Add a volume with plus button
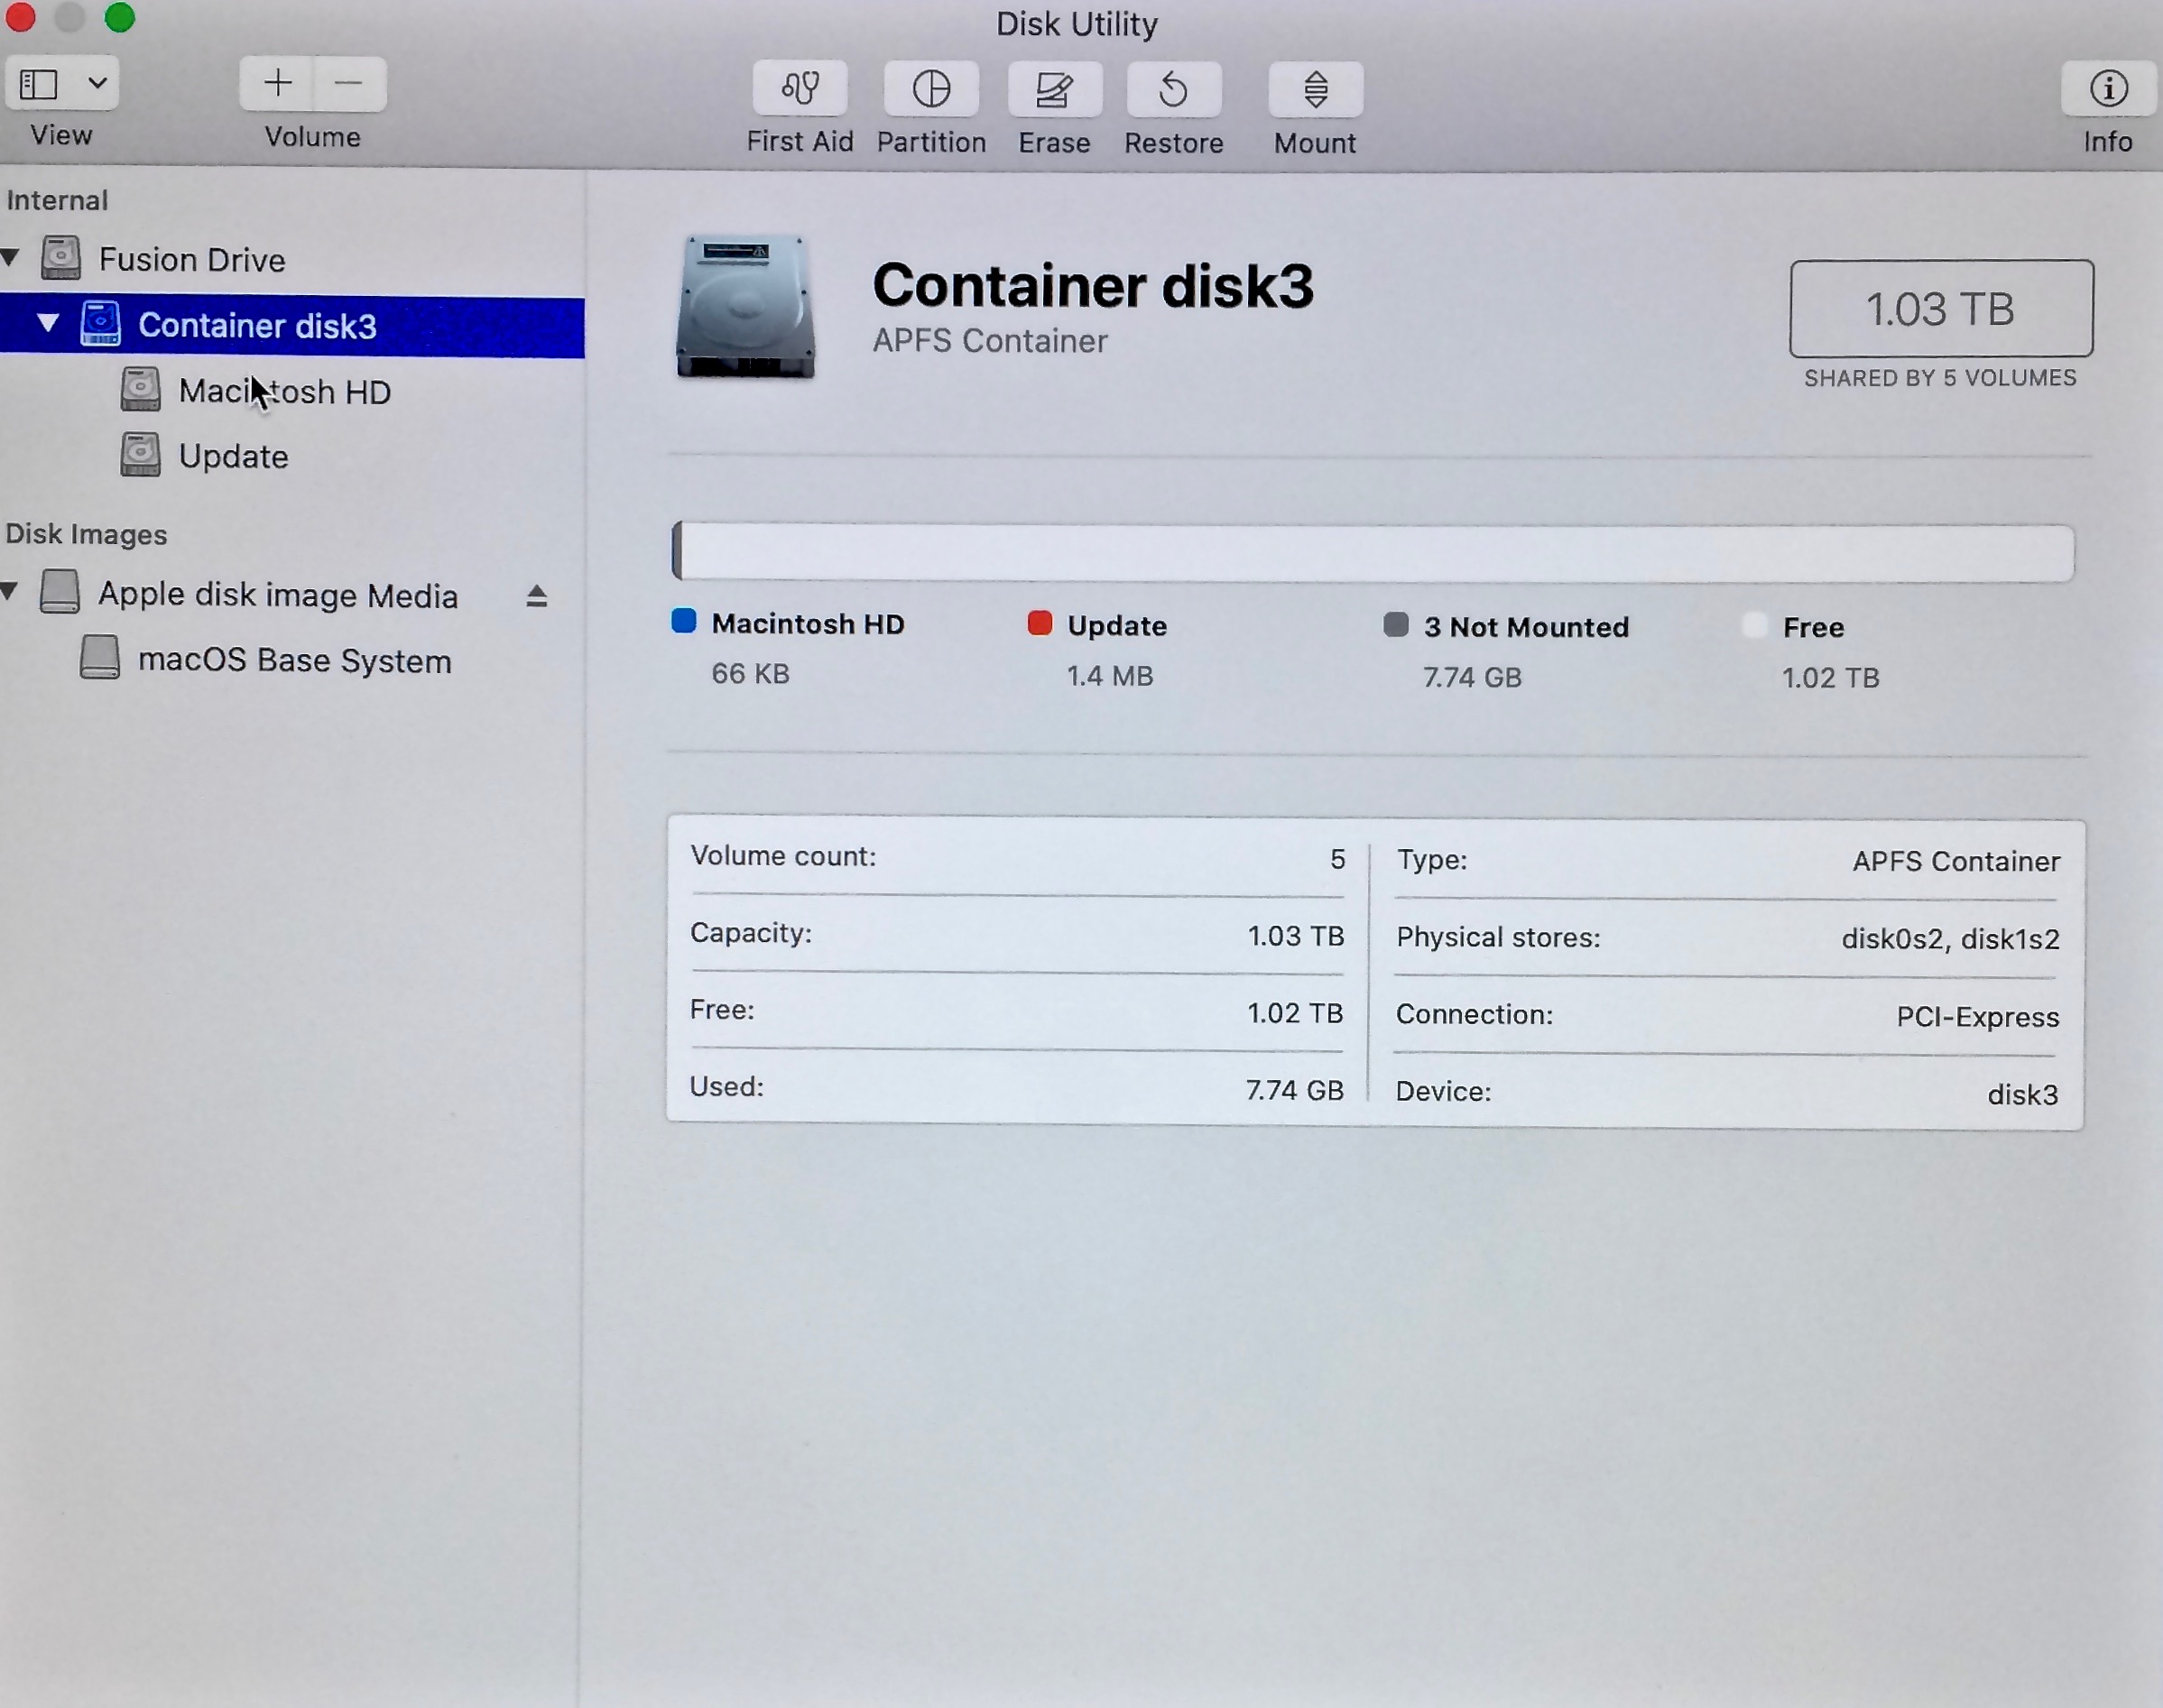 coord(278,83)
